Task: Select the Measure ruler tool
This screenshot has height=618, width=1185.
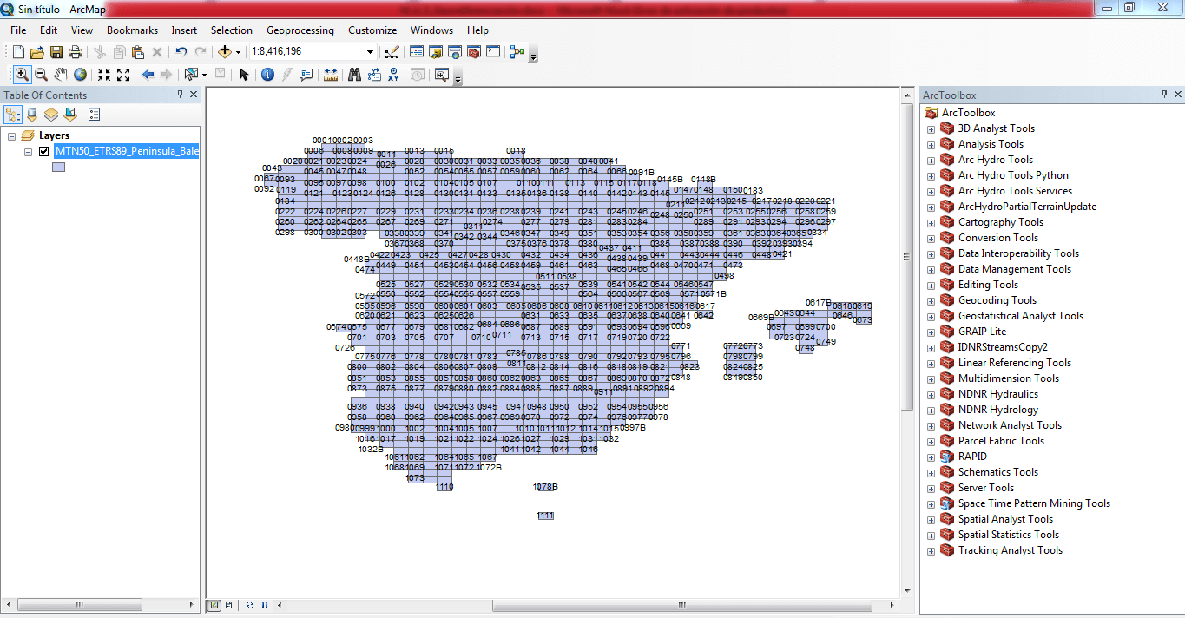Action: click(x=330, y=75)
